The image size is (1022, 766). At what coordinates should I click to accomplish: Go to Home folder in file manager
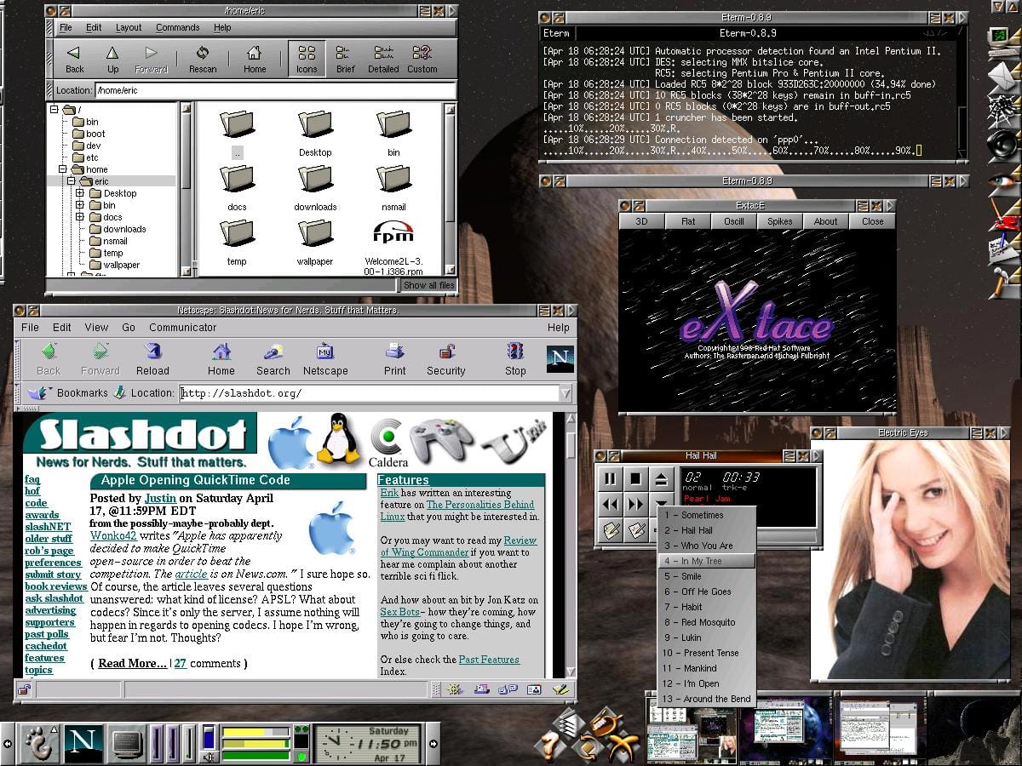click(x=255, y=59)
